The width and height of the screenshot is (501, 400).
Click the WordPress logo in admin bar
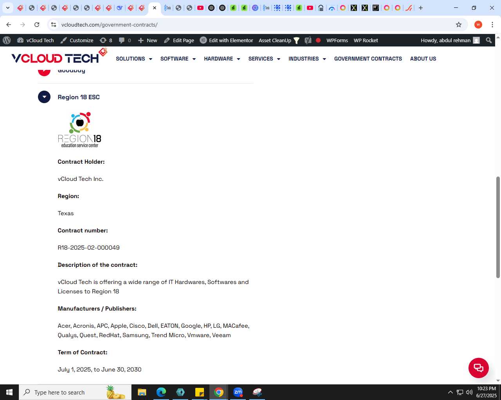[x=7, y=40]
